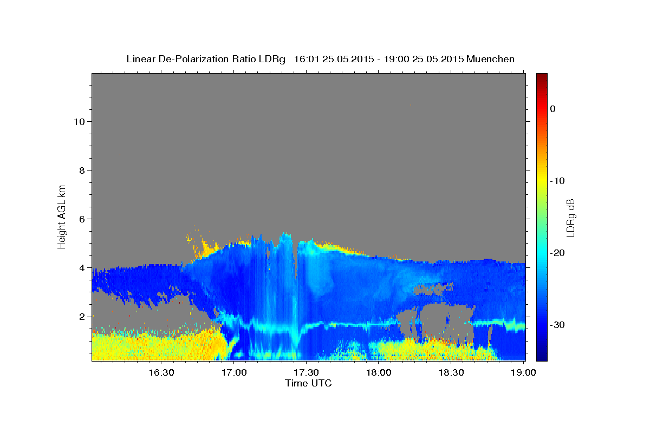Select the height label '6'
The height and width of the screenshot is (433, 650).
(x=83, y=219)
